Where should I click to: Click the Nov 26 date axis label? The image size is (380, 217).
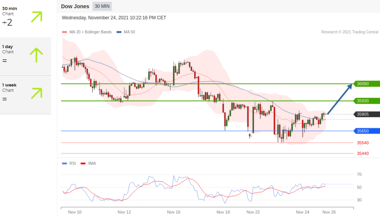pyautogui.click(x=329, y=212)
